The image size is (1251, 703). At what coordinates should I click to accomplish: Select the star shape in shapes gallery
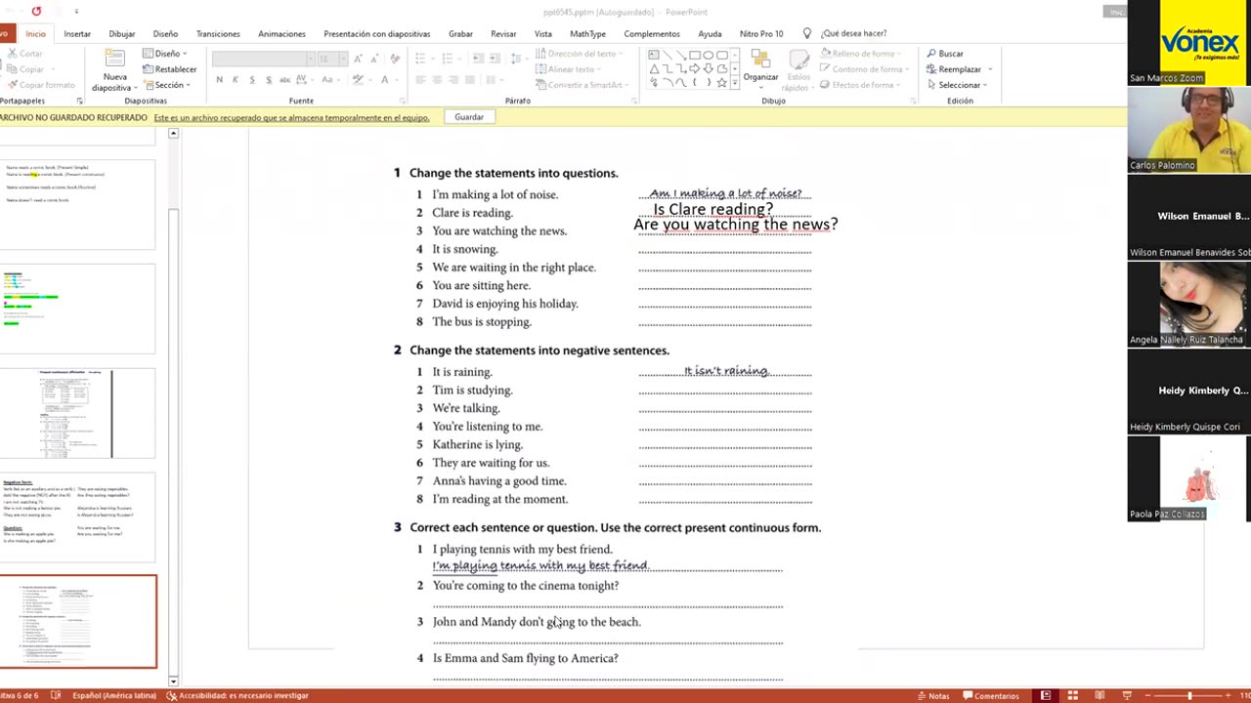721,83
